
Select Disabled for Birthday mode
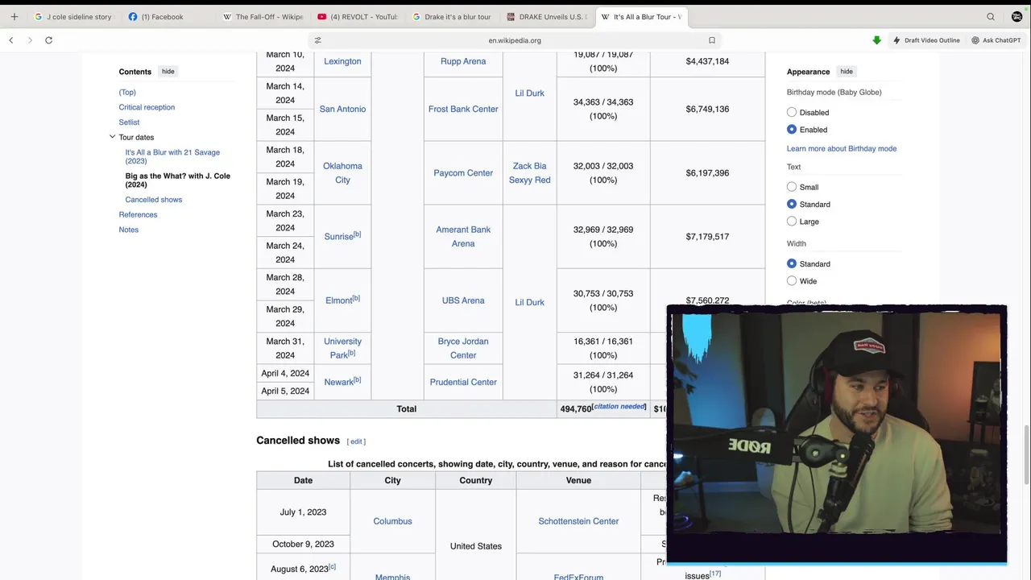(x=792, y=113)
